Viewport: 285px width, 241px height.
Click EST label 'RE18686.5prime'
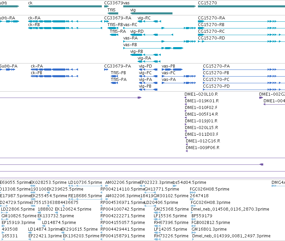click(x=85, y=196)
